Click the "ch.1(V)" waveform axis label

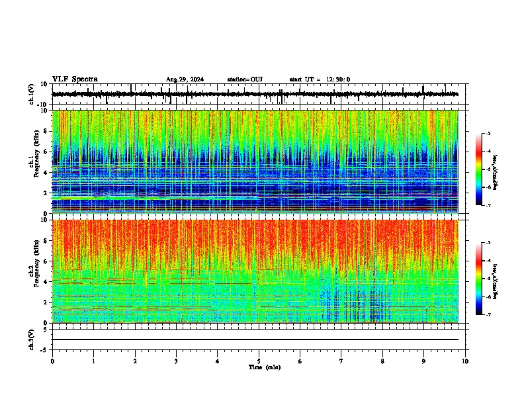(32, 94)
